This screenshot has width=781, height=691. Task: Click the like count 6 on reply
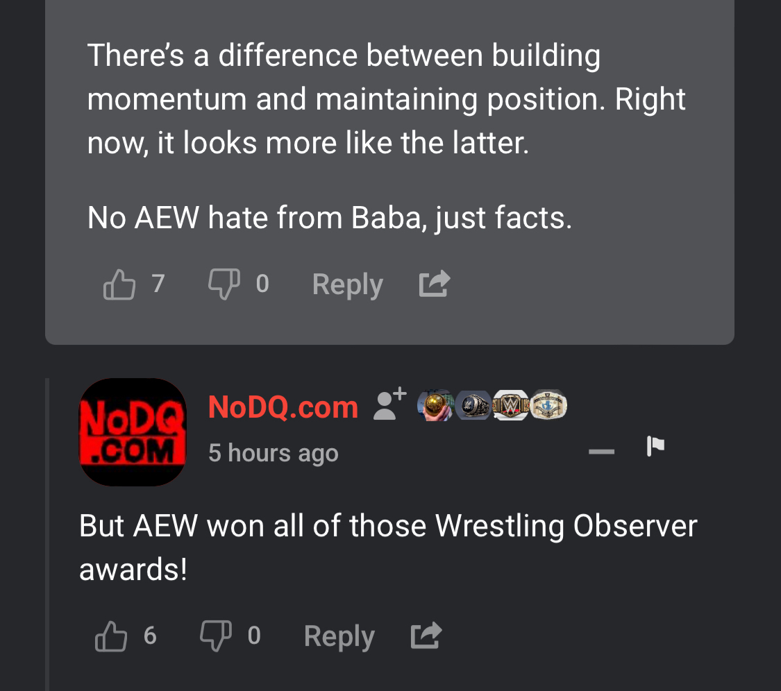click(150, 635)
